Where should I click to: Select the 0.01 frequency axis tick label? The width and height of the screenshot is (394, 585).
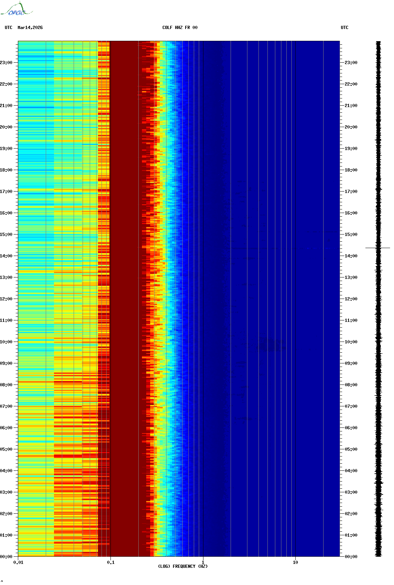coord(18,562)
